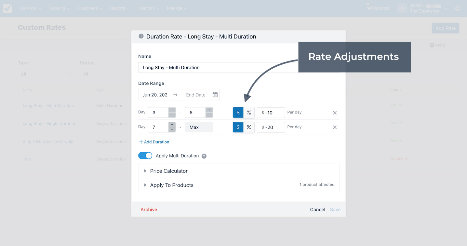This screenshot has height=246, width=467.
Task: Decrease the Day 6 end value
Action: coord(209,115)
